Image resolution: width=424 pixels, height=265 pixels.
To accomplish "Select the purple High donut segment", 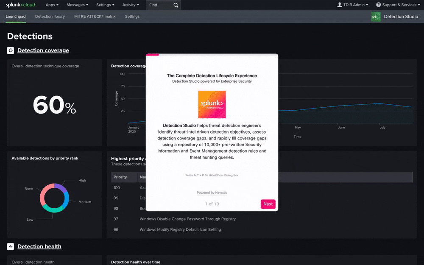I will 61,187.
